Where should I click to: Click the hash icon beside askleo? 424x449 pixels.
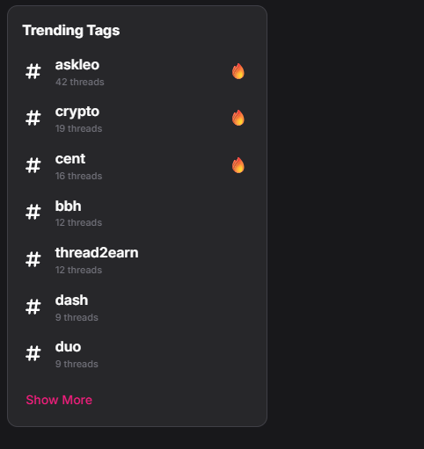pos(33,72)
